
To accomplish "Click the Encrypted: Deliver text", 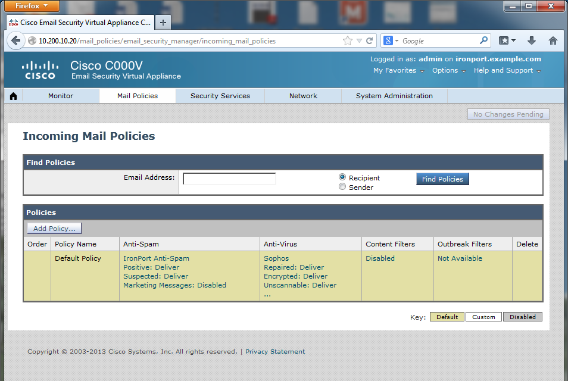I will click(x=295, y=276).
